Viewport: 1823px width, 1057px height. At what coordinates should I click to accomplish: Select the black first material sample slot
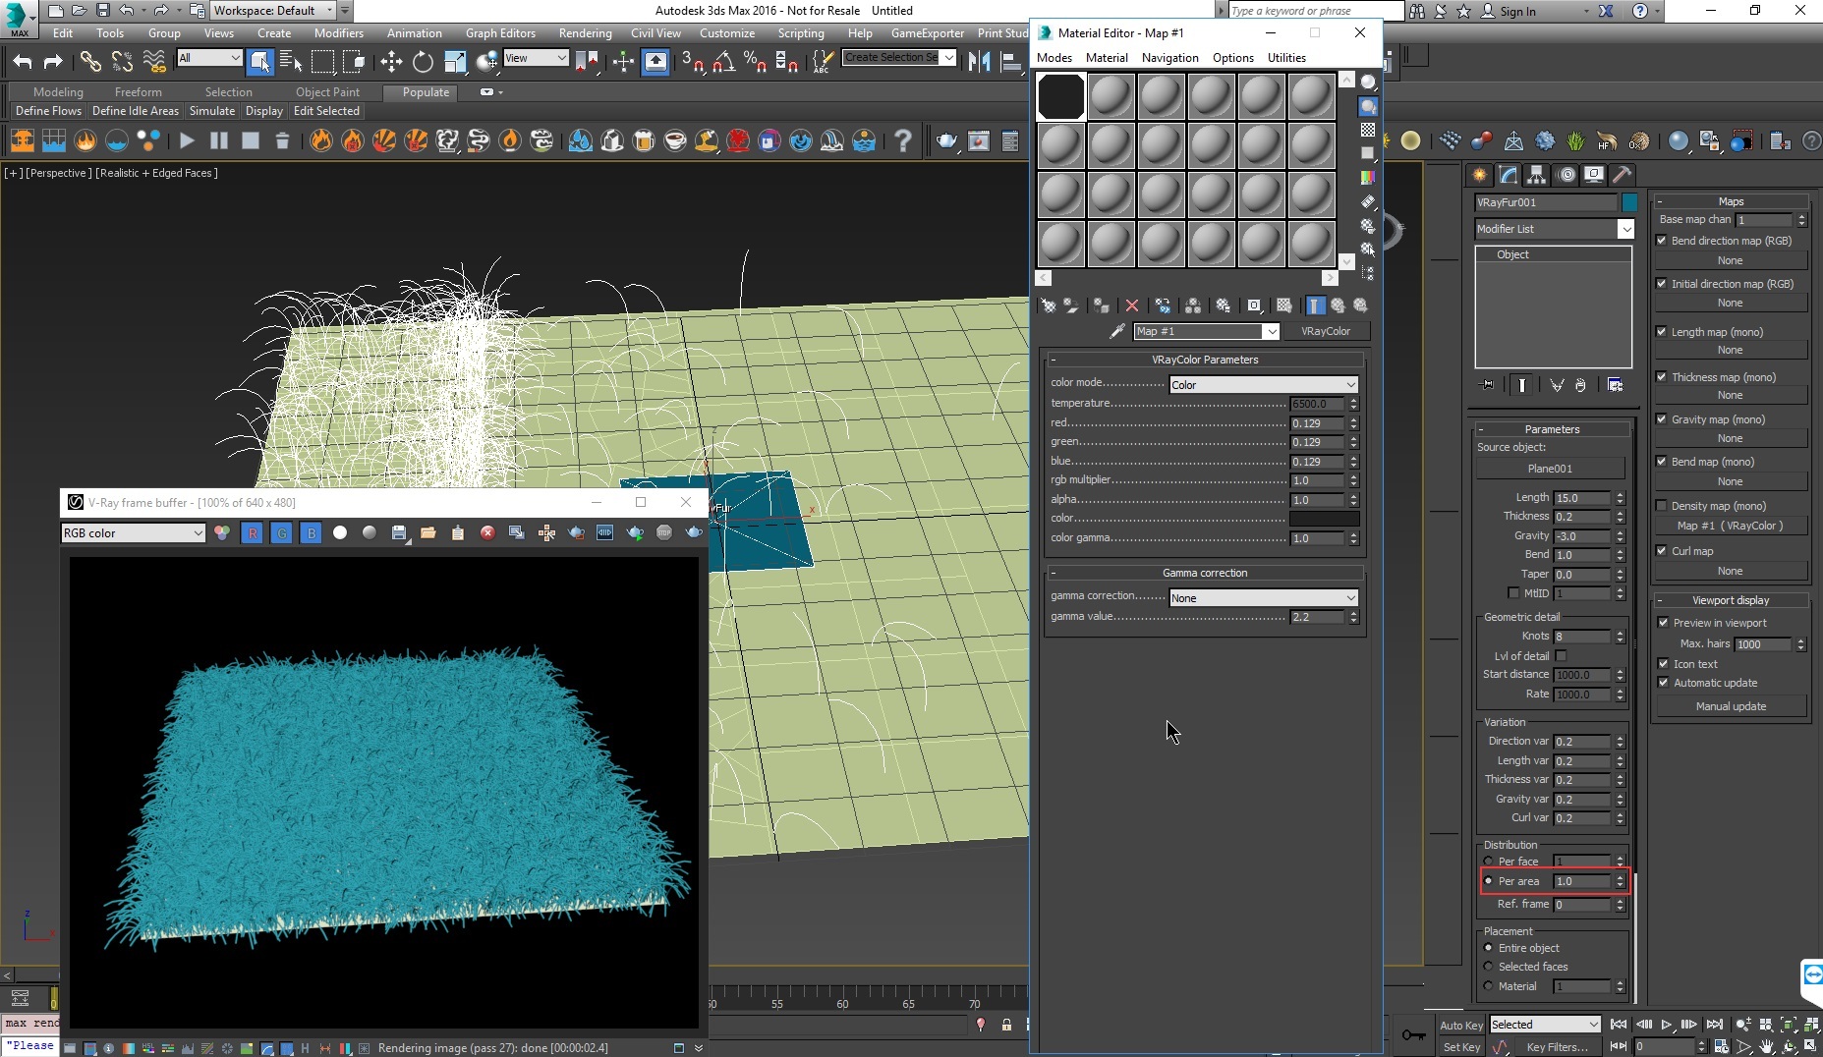[x=1060, y=96]
